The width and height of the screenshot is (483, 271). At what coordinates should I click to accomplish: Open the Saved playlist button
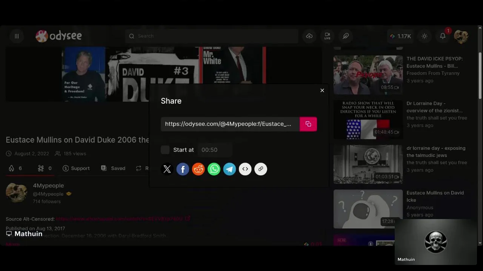113,168
